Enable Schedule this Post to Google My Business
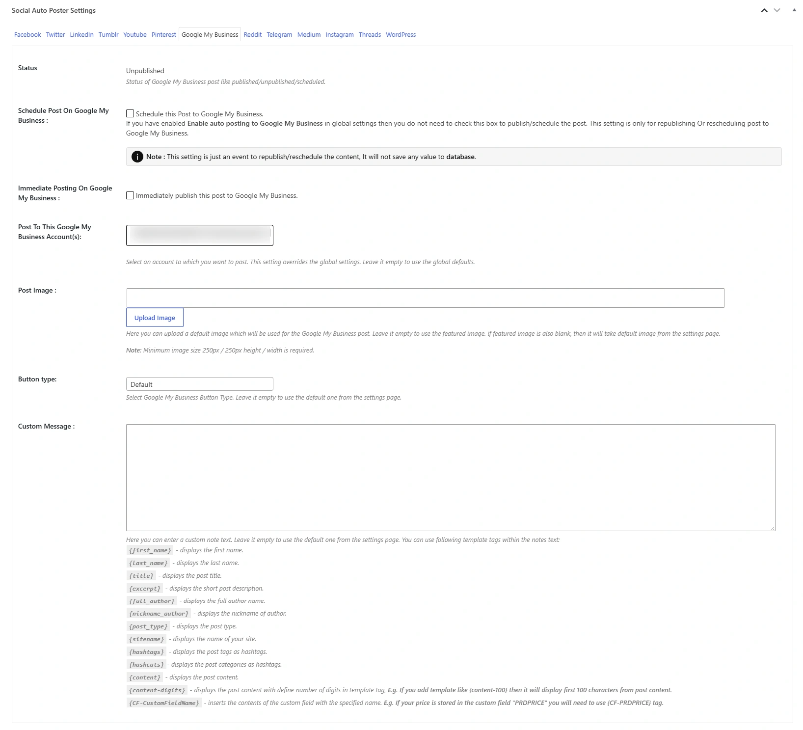Viewport: 803px width, 730px height. click(x=130, y=113)
